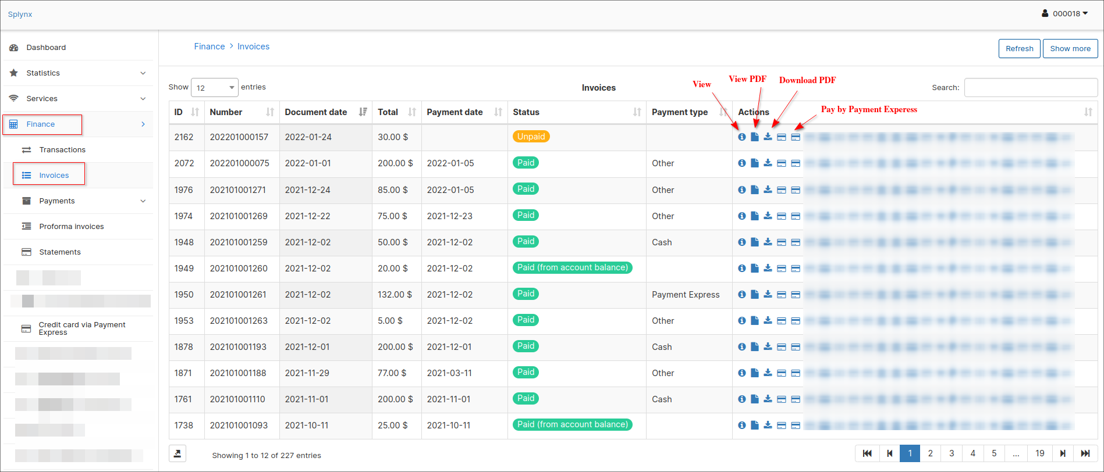Open user account 000018 dropdown

click(x=1065, y=13)
